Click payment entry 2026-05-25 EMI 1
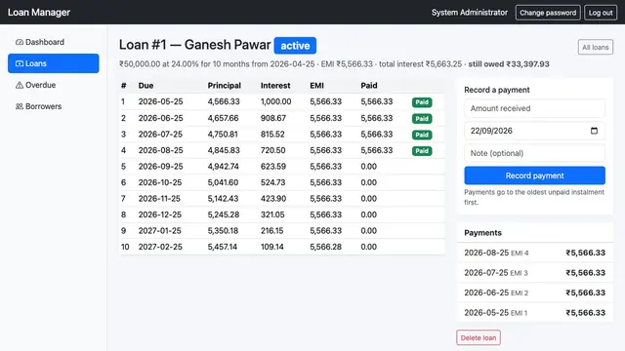 click(x=534, y=313)
